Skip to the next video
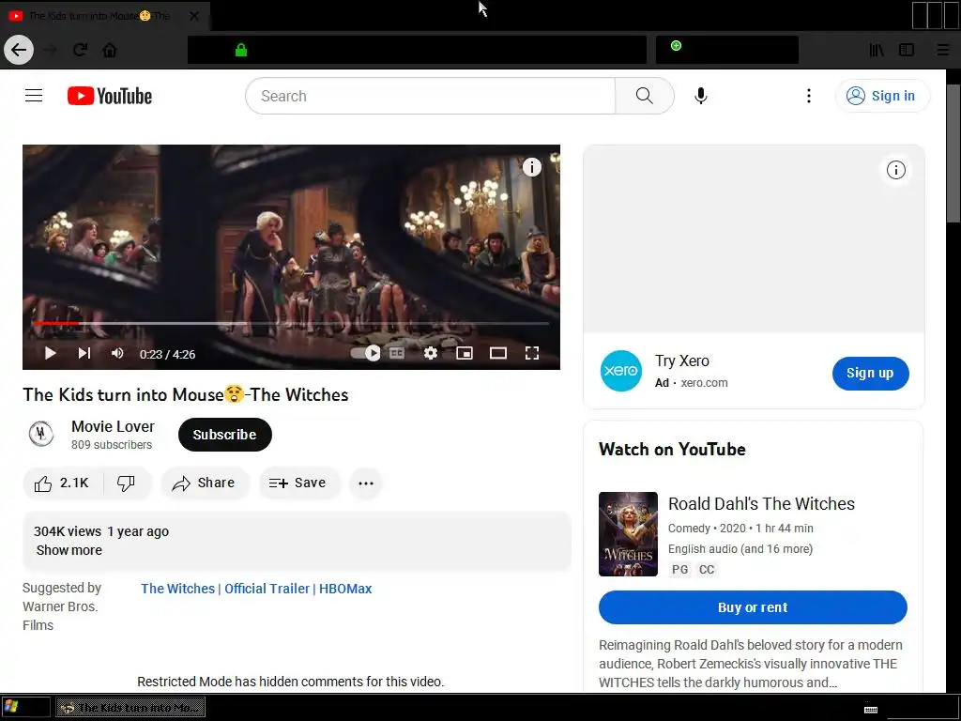961x721 pixels. coord(84,353)
